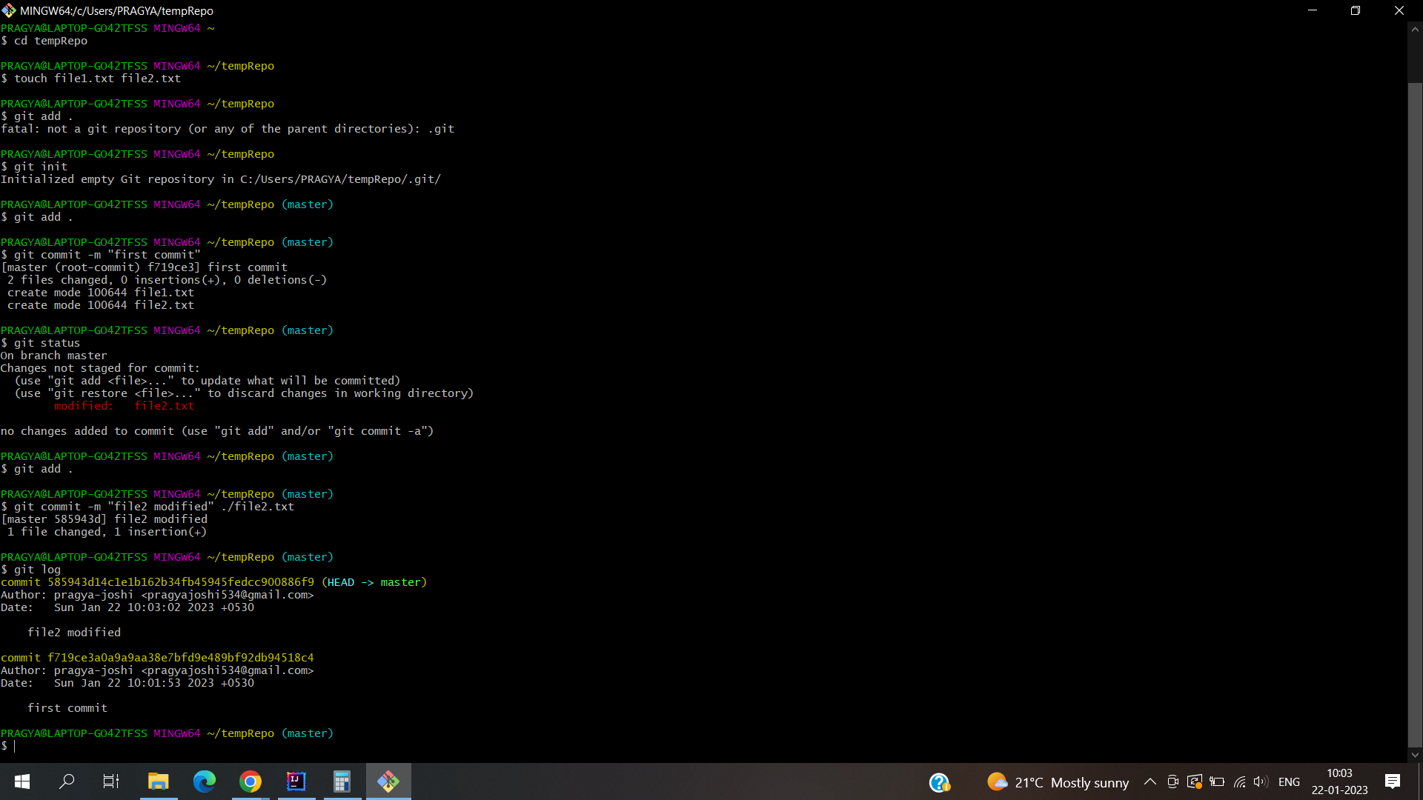Image resolution: width=1423 pixels, height=800 pixels.
Task: Open the weather widget Mostly sunny
Action: [1058, 782]
